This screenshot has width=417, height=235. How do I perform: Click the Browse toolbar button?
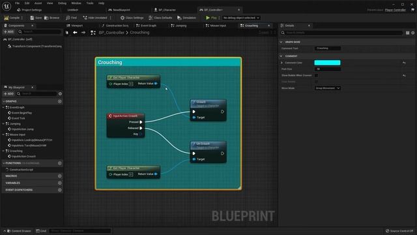pyautogui.click(x=52, y=18)
